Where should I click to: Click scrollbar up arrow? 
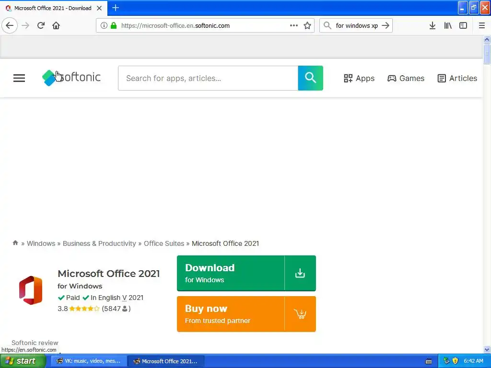point(487,39)
